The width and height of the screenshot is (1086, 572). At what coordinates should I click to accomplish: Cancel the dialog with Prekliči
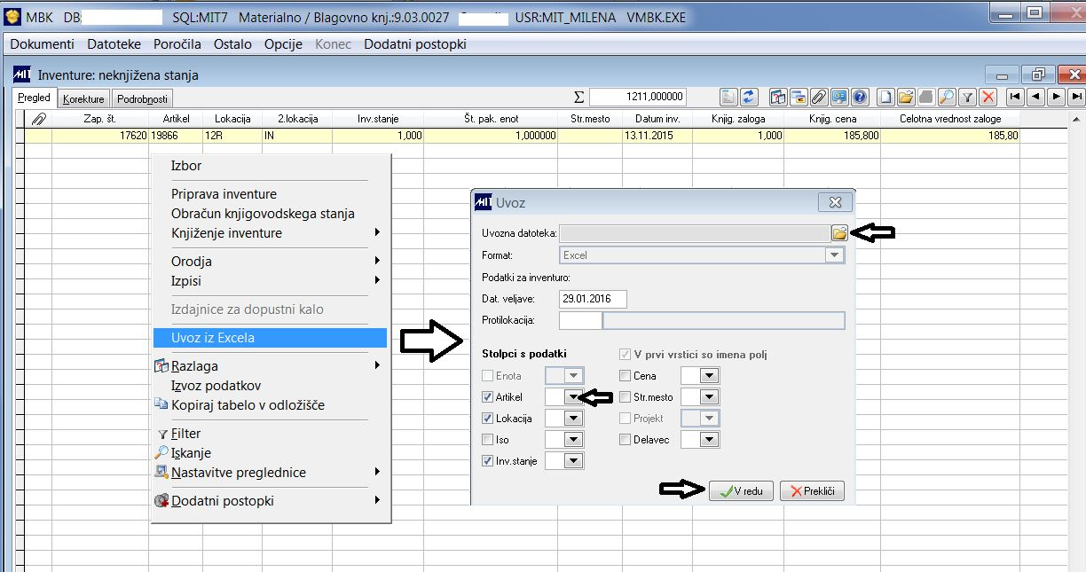coord(812,490)
